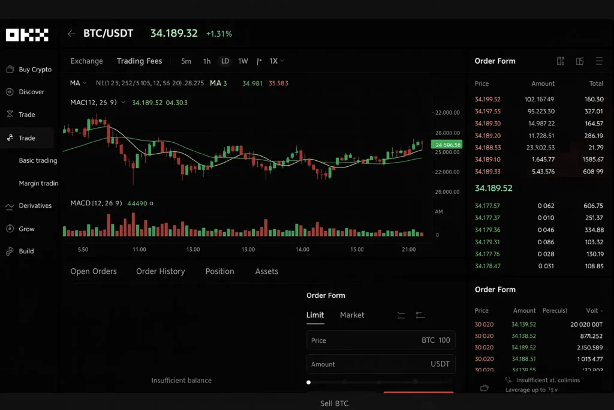Click the Price input field

[381, 340]
